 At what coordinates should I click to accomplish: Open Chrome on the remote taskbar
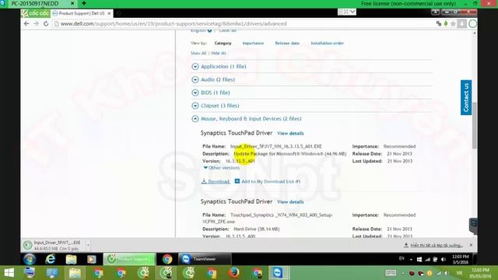click(x=167, y=259)
